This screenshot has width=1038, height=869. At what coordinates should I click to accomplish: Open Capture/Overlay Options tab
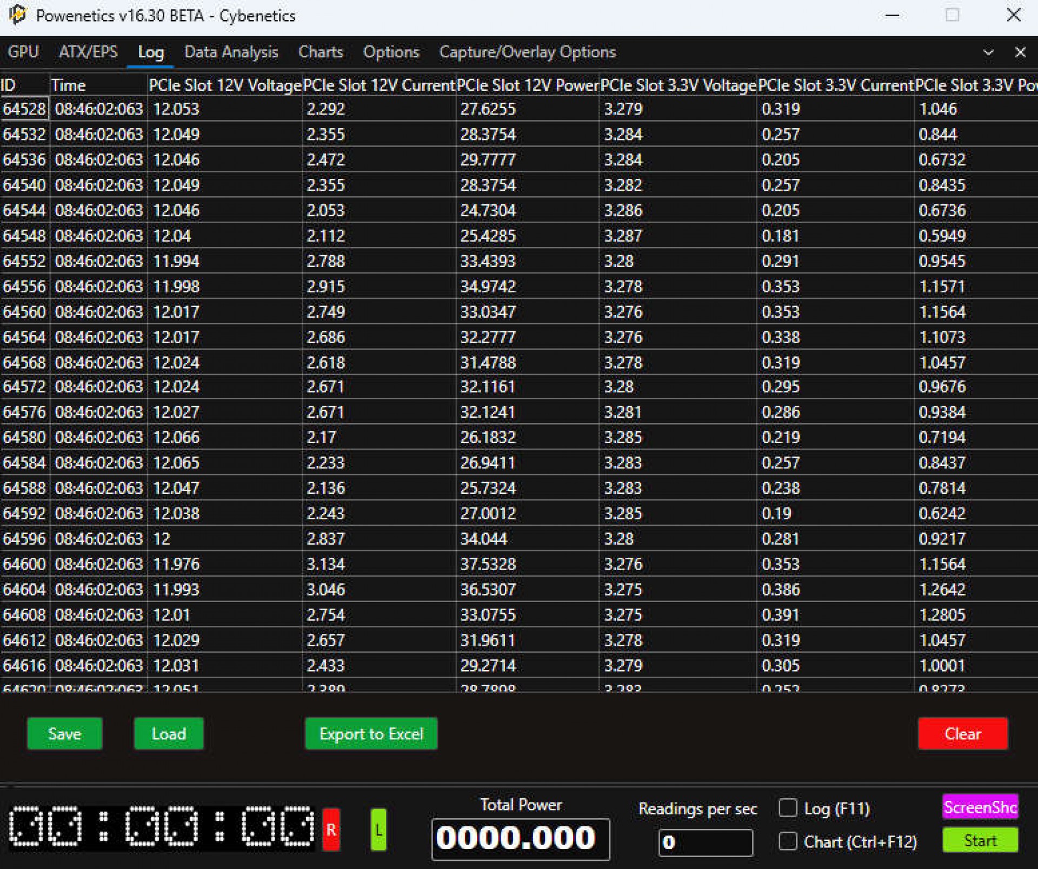pos(527,52)
